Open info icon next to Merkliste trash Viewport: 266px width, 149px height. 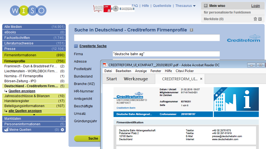click(260, 19)
